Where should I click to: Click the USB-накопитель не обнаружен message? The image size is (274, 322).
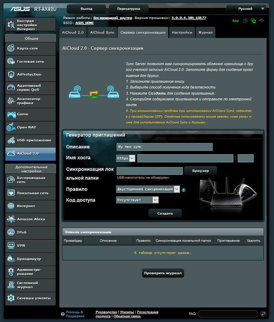(x=143, y=178)
